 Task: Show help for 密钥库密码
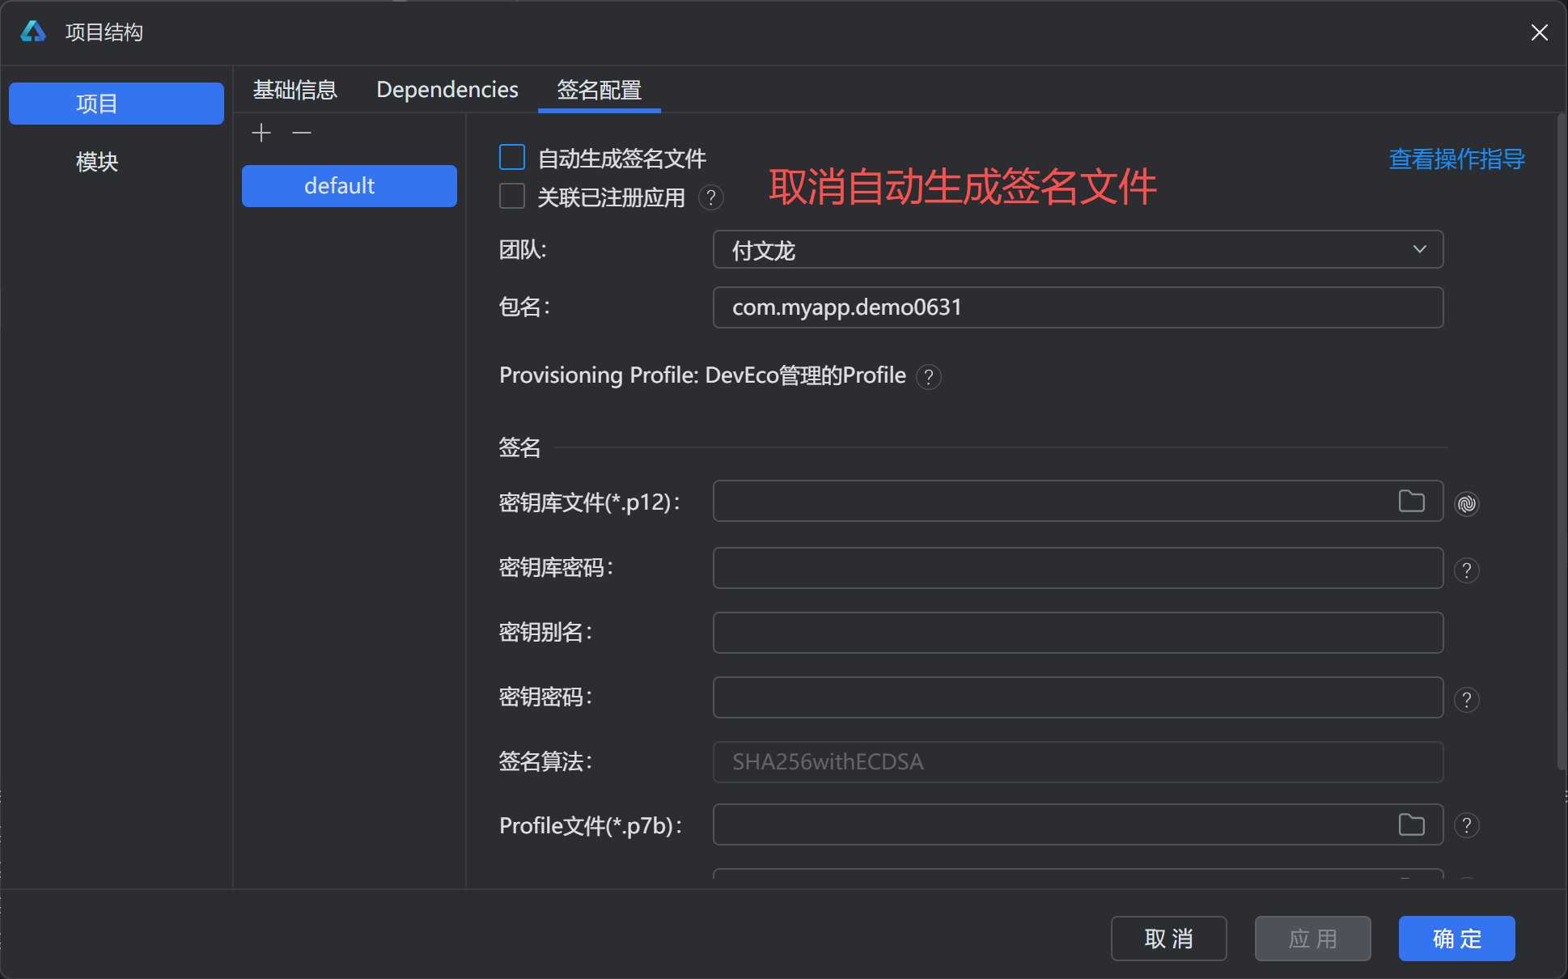point(1467,570)
